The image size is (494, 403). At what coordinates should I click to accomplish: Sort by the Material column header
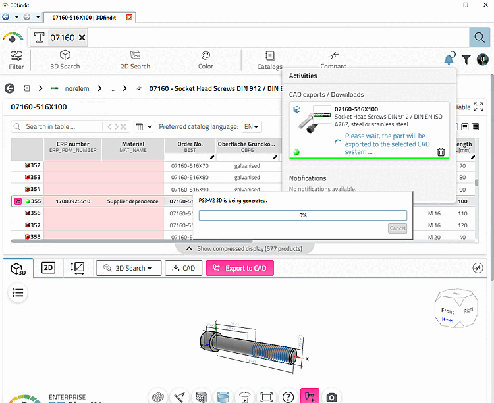coord(132,147)
